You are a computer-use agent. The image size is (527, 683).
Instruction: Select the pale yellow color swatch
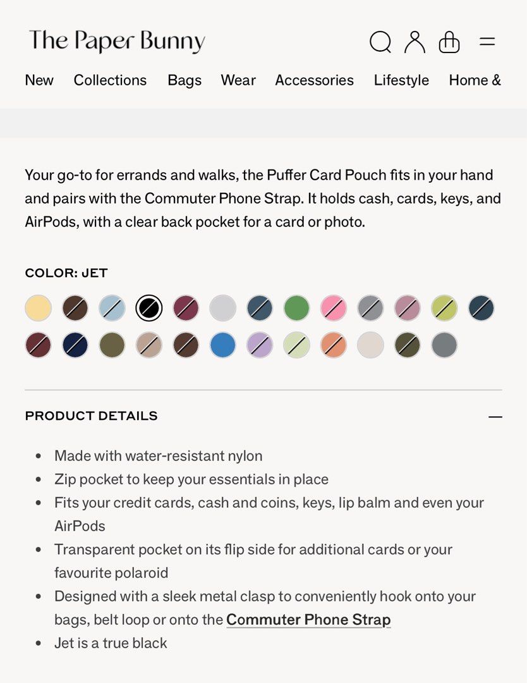[x=38, y=309]
